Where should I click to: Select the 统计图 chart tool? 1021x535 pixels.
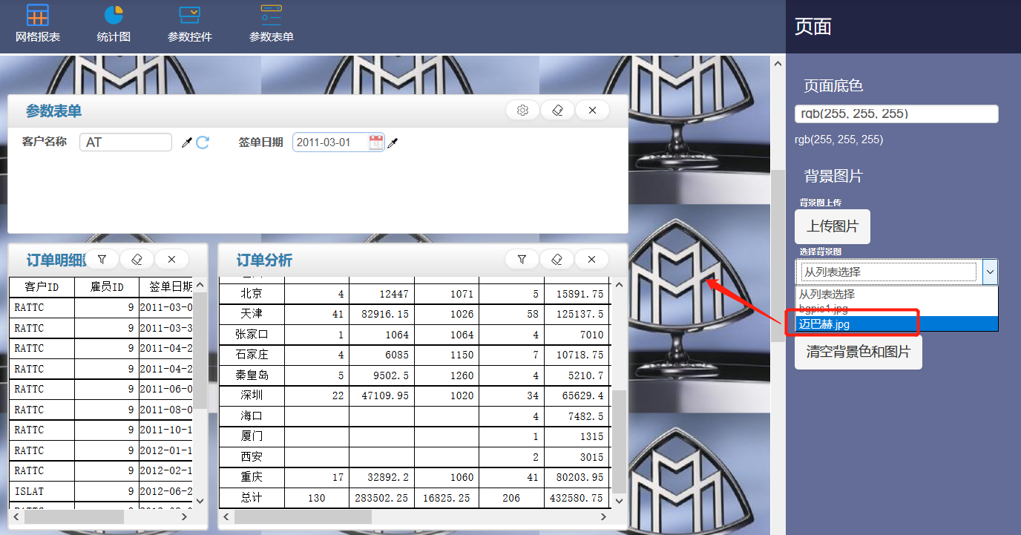pyautogui.click(x=114, y=23)
